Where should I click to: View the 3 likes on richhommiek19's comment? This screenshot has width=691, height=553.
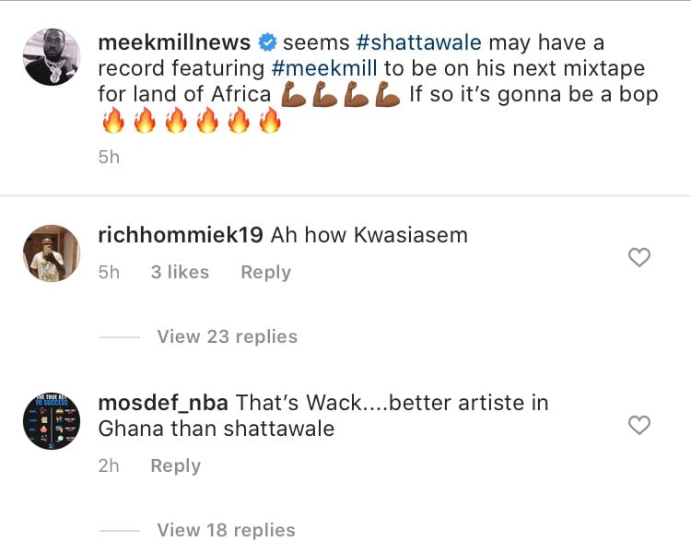coord(180,273)
